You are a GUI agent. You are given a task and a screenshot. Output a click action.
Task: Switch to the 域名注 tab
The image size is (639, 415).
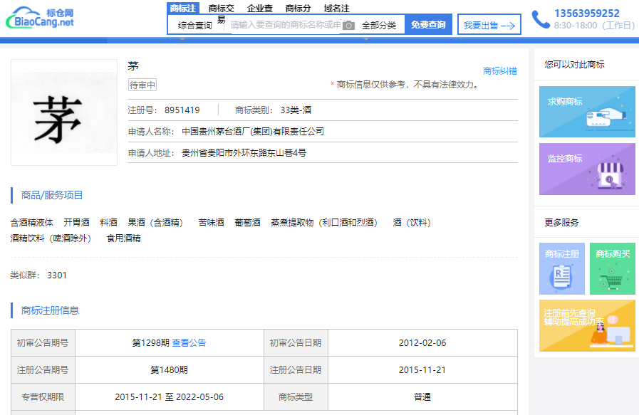pyautogui.click(x=337, y=8)
